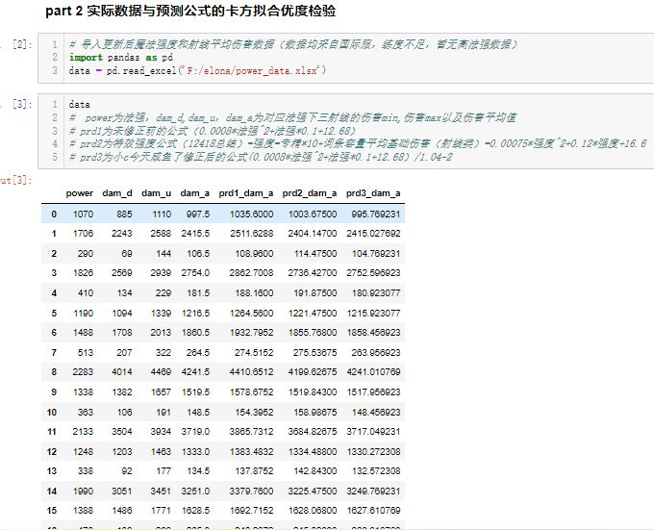Click the 'prd1_dam_a' column header
Viewport: 654px width, 530px height.
point(245,193)
